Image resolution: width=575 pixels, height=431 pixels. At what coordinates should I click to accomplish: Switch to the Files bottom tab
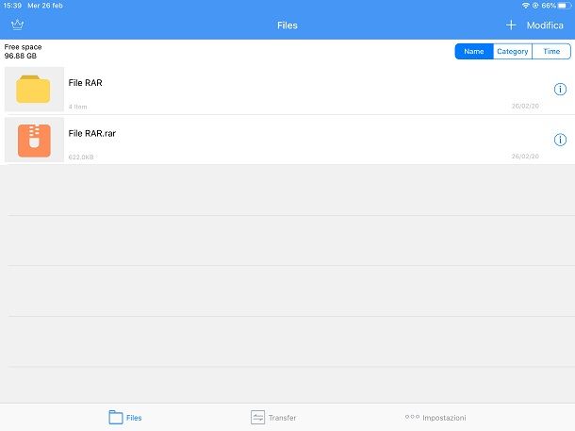point(125,418)
